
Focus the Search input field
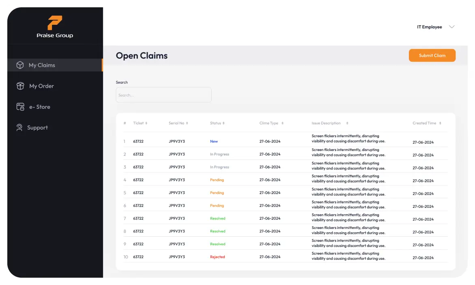point(163,95)
